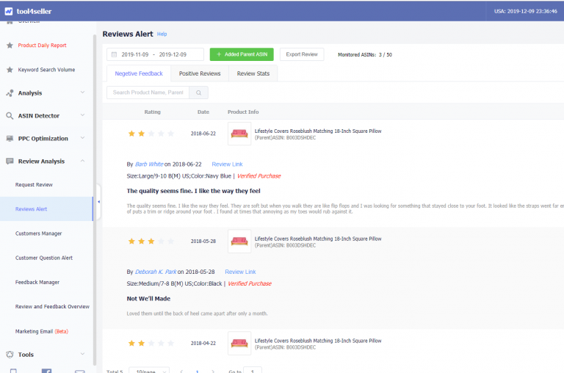The image size is (564, 373).
Task: Click 'Loved them until the back of heel' text
Action: 197,314
